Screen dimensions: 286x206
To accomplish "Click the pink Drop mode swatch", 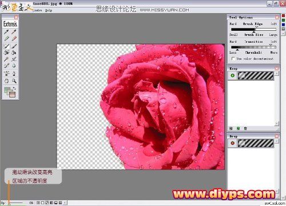I will [x=12, y=94].
